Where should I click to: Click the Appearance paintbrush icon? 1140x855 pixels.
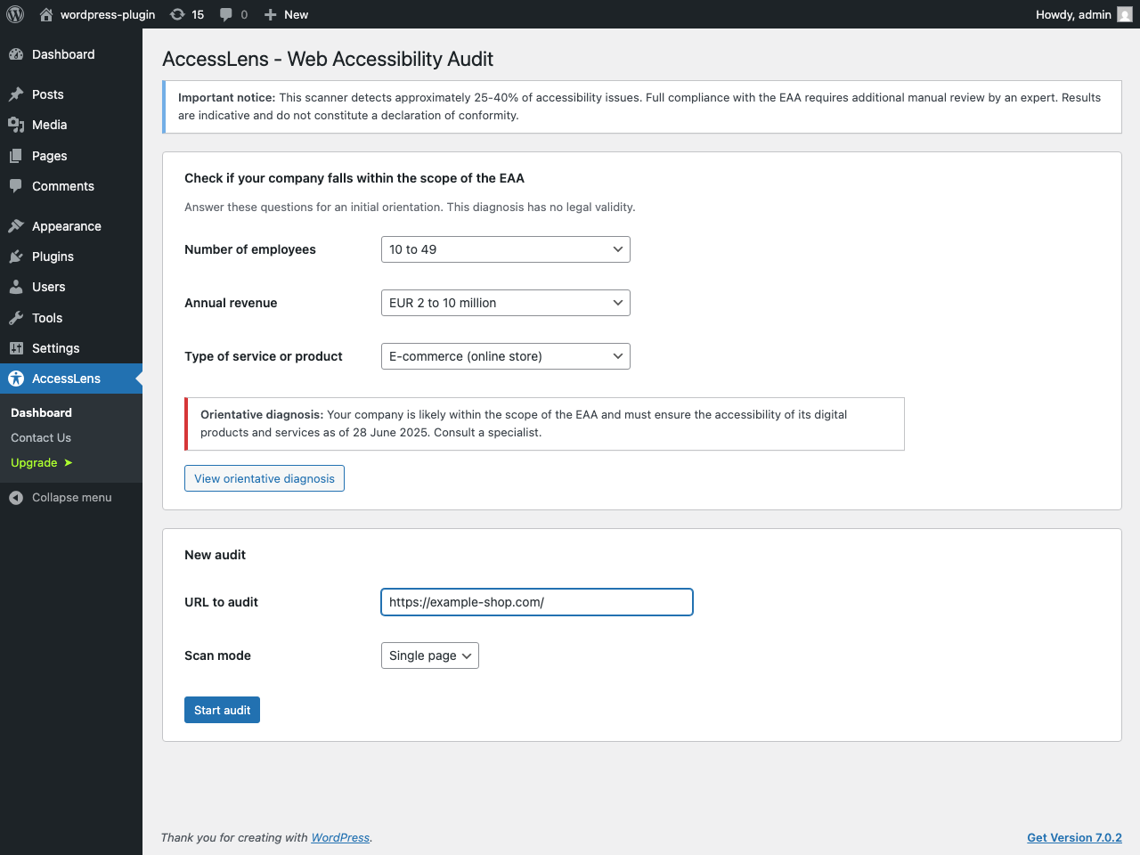(16, 226)
